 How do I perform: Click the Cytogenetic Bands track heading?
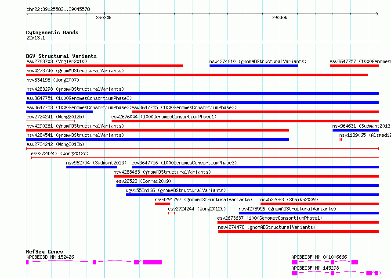tap(52, 32)
